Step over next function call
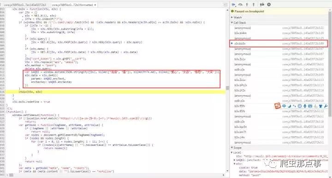Screen dimensions: 332x178 240,5
